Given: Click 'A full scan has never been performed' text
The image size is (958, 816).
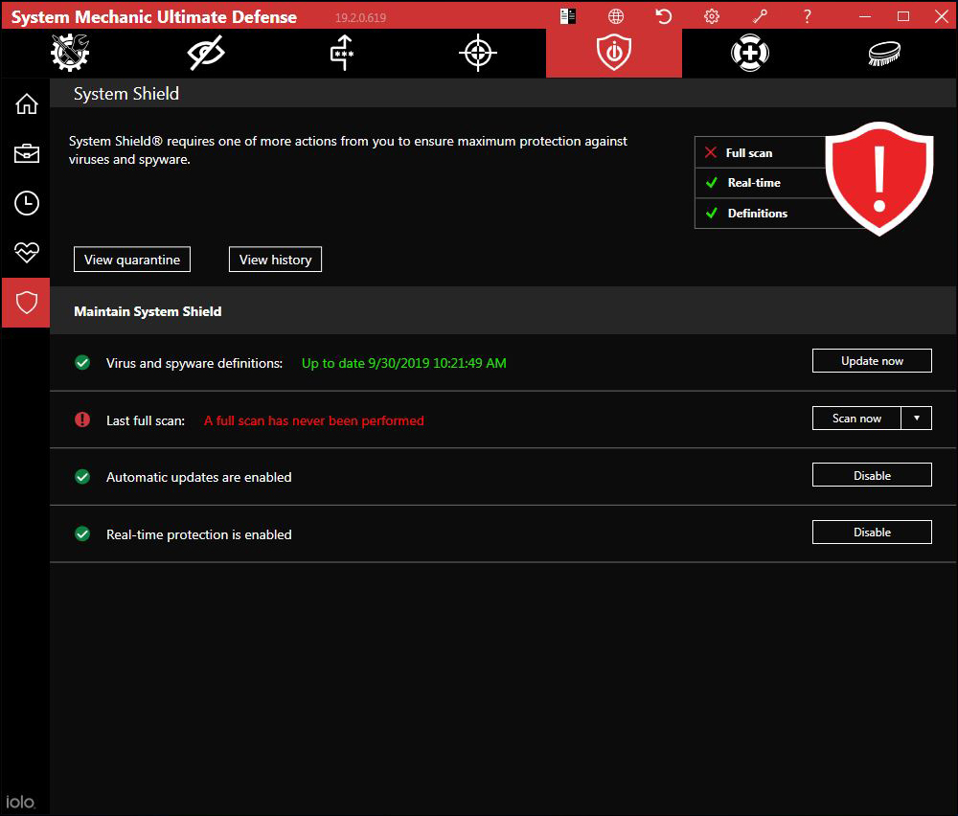Looking at the screenshot, I should click(x=314, y=420).
